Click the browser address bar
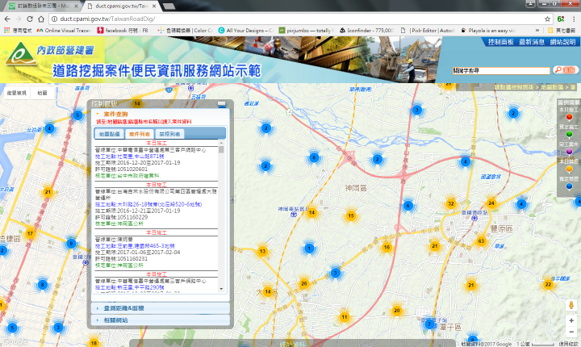This screenshot has height=347, width=581. (299, 19)
